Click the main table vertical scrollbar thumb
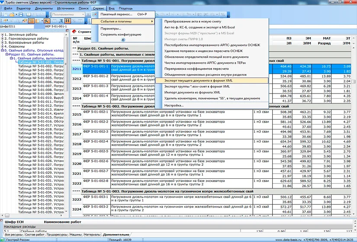The image size is (357, 242). pos(354,81)
